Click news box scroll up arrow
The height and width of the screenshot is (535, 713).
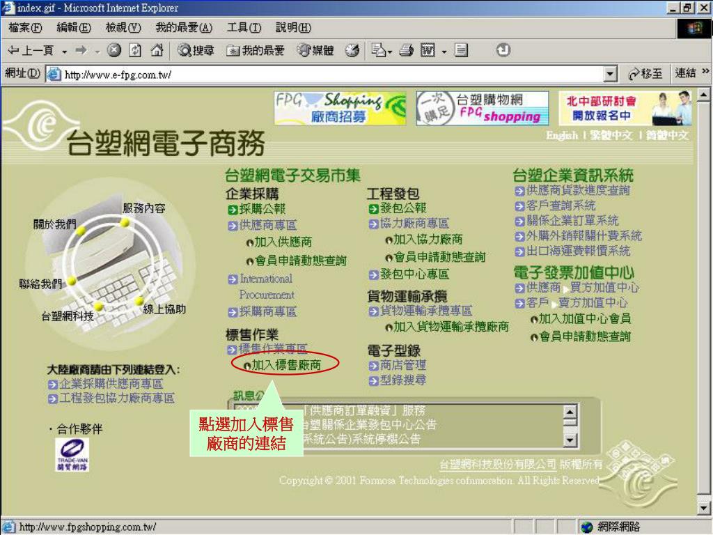click(570, 412)
